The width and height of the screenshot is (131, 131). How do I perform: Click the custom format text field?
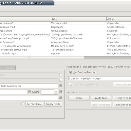tap(100, 79)
